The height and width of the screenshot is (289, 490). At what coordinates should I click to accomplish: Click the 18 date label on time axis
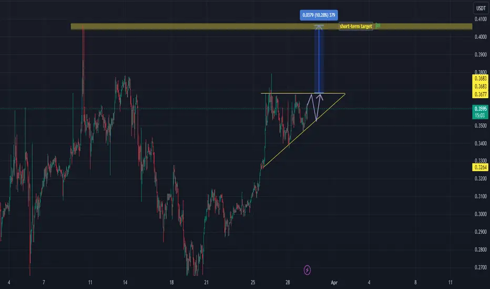(171, 283)
